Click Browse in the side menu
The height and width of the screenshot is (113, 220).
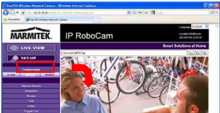pos(31,96)
